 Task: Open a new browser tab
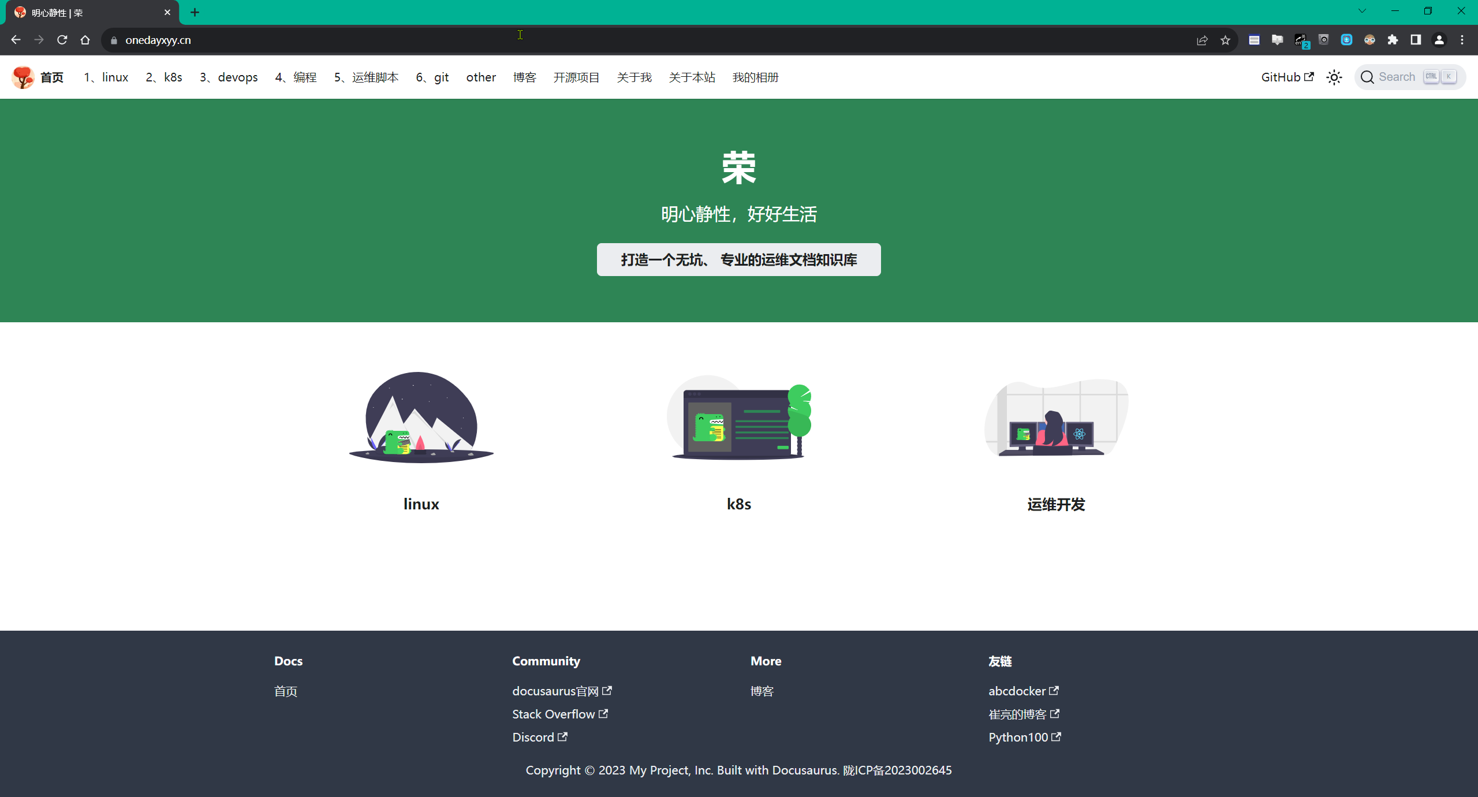(x=195, y=12)
